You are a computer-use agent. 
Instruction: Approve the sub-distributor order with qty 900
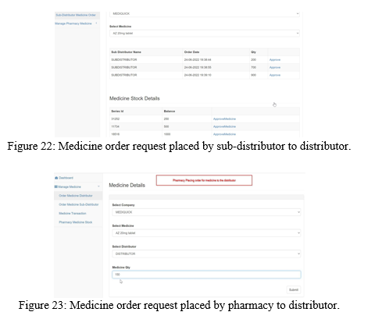[x=275, y=75]
